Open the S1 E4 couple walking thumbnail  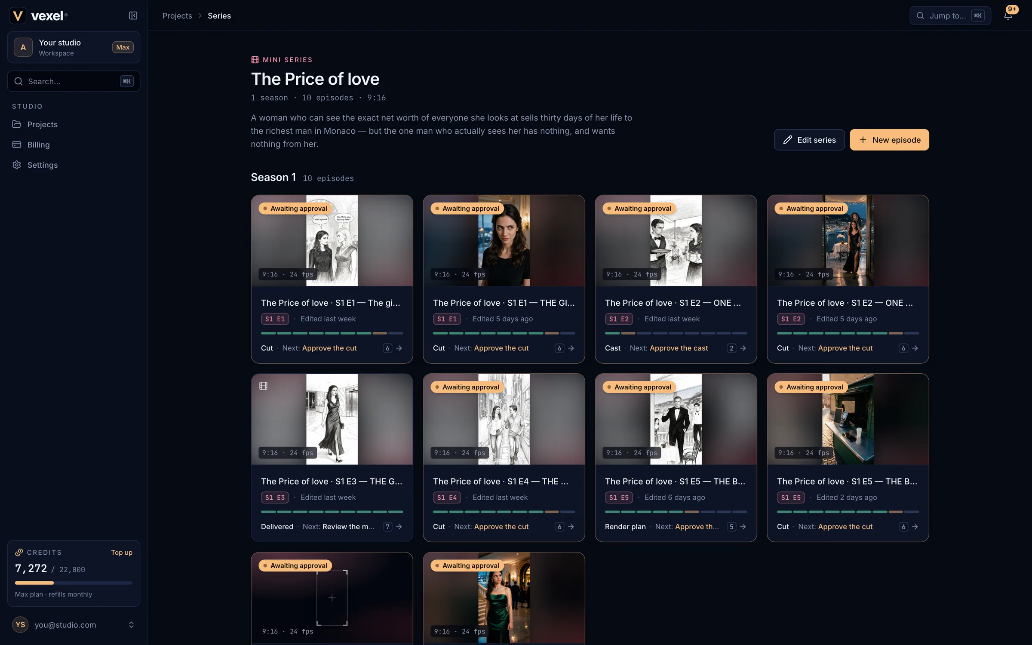504,419
